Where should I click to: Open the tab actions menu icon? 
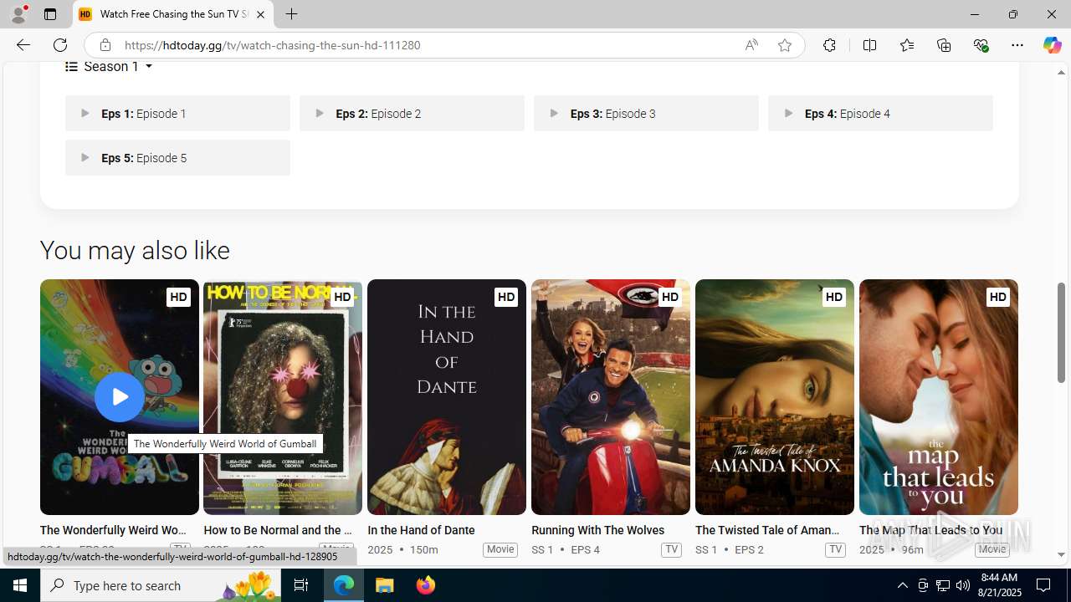coord(50,14)
